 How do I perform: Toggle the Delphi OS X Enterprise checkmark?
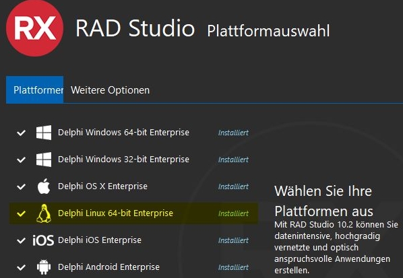click(21, 186)
